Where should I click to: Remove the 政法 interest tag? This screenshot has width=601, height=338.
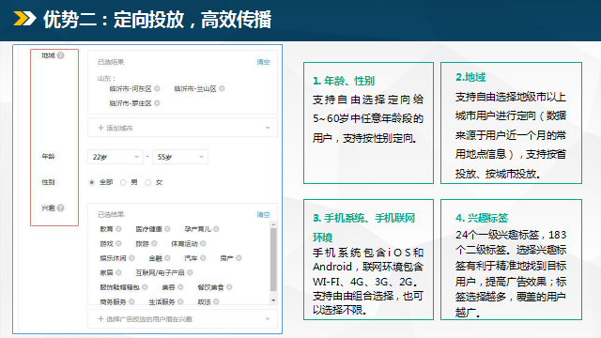(217, 301)
